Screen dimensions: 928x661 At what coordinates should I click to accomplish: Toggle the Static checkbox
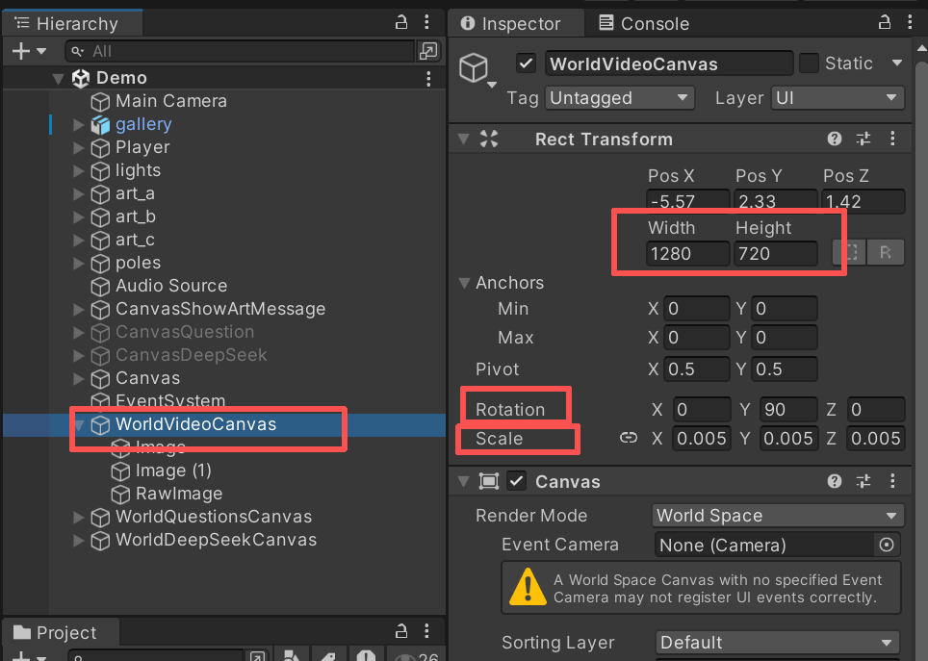pos(809,64)
